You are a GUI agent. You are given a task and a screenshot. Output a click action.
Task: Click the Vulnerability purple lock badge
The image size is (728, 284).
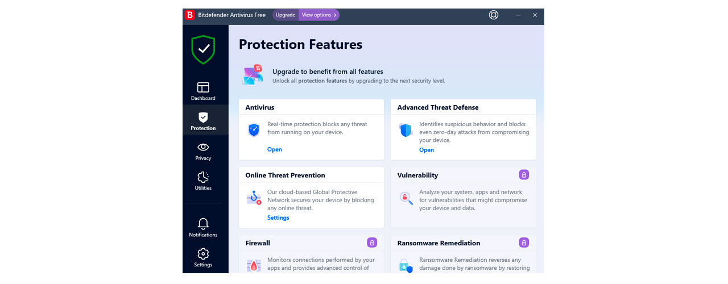tap(524, 174)
